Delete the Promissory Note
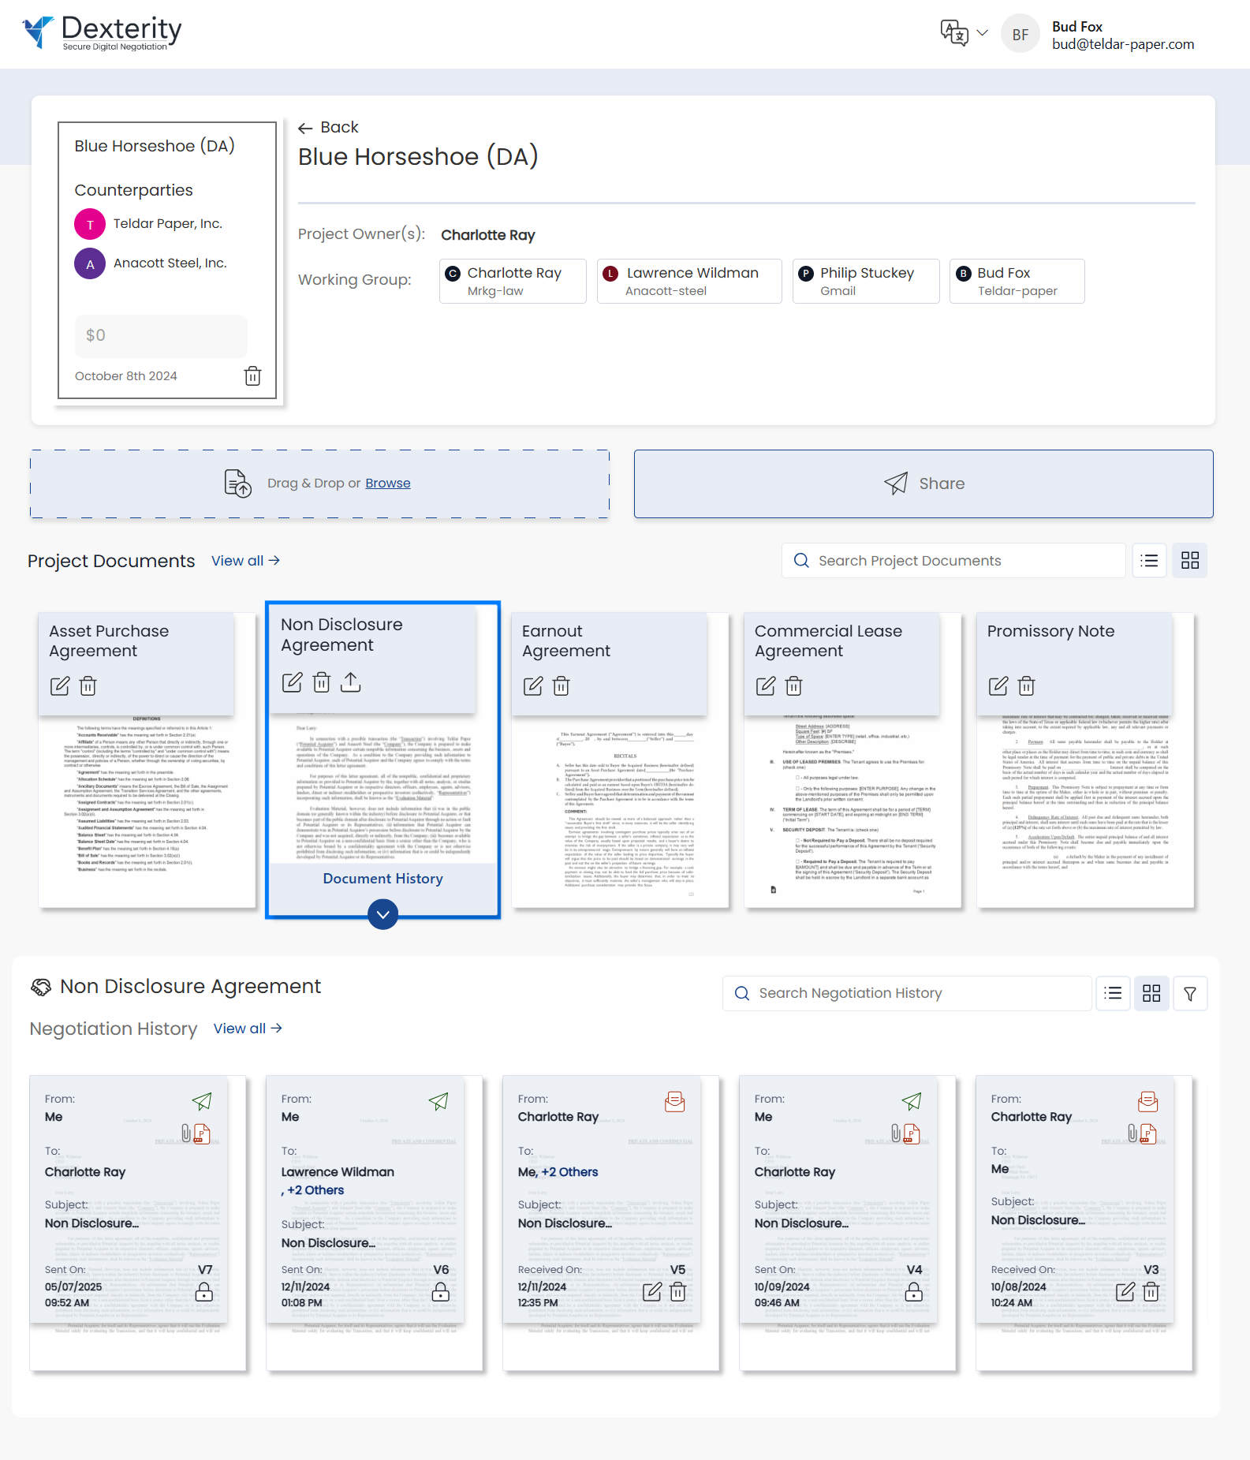The width and height of the screenshot is (1250, 1460). coord(1027,686)
